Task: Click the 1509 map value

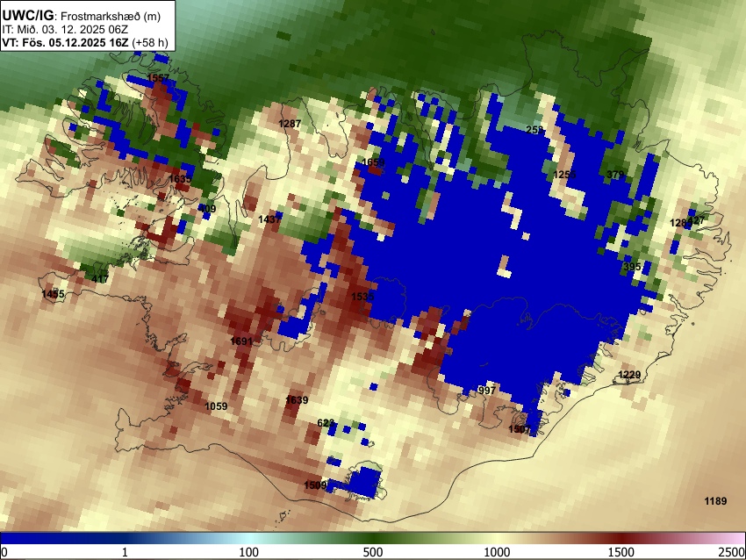Action: (x=315, y=485)
